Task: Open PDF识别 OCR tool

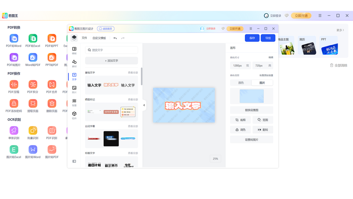Action: coord(52,133)
